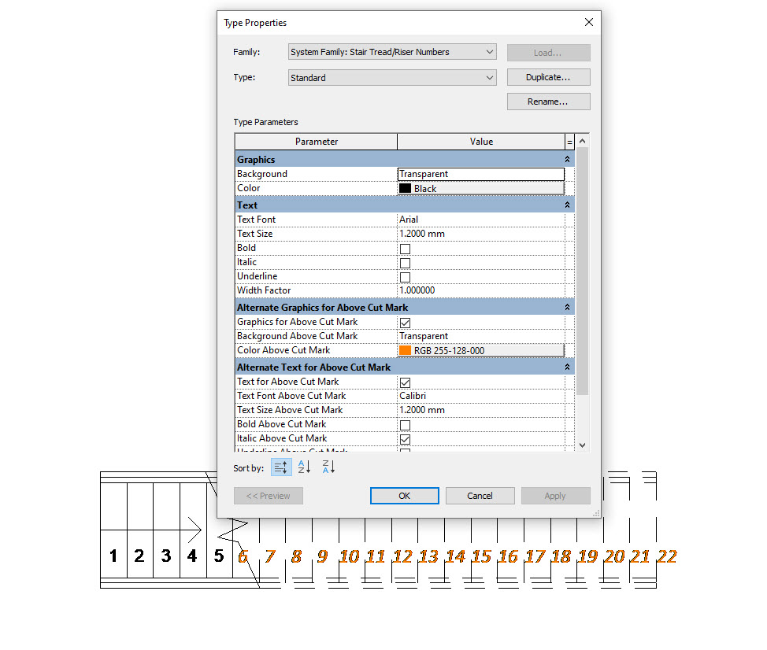This screenshot has width=767, height=650.
Task: Click the scrollbar down arrow
Action: coord(582,445)
